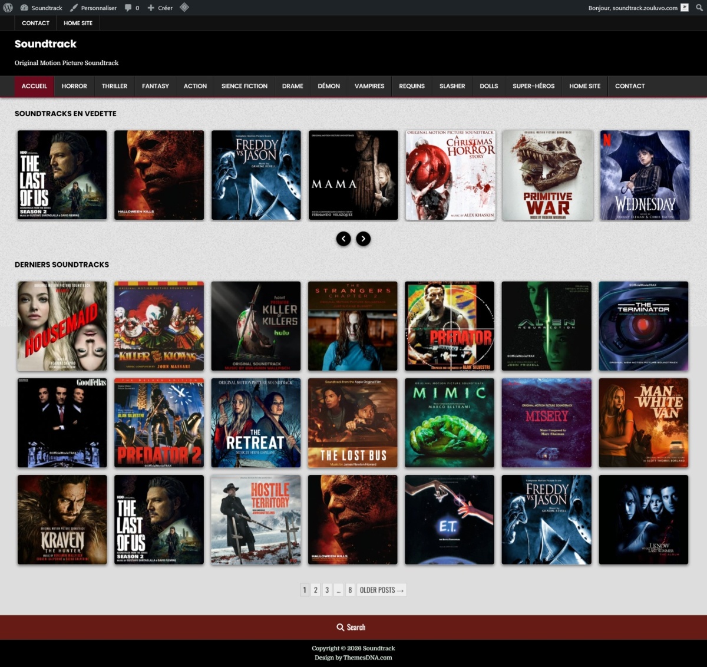Image resolution: width=707 pixels, height=667 pixels.
Task: Open the DOLLS category
Action: pos(489,86)
